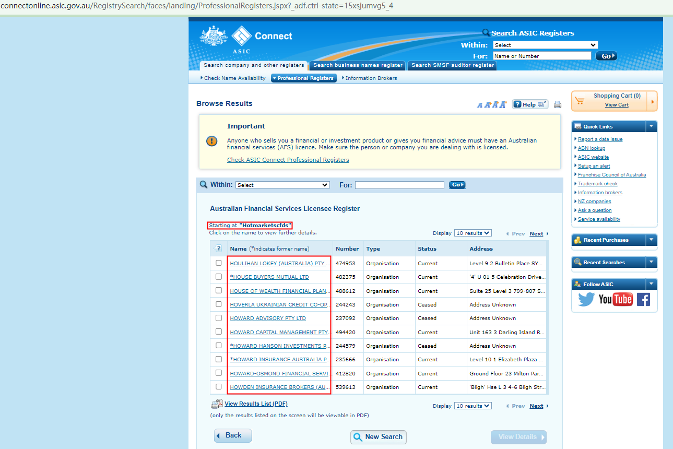Screen dimensions: 673x449
Task: Open the Setup an alert link
Action: (594, 166)
